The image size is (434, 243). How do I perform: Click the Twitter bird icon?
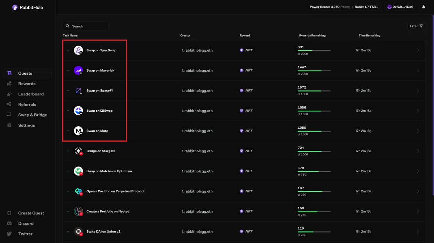click(x=9, y=234)
